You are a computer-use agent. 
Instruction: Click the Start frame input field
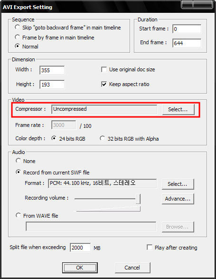tap(187, 29)
